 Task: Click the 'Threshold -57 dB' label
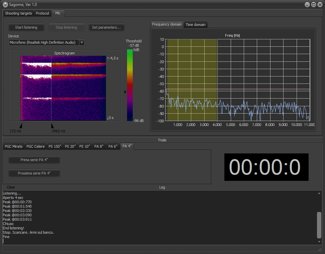134,43
